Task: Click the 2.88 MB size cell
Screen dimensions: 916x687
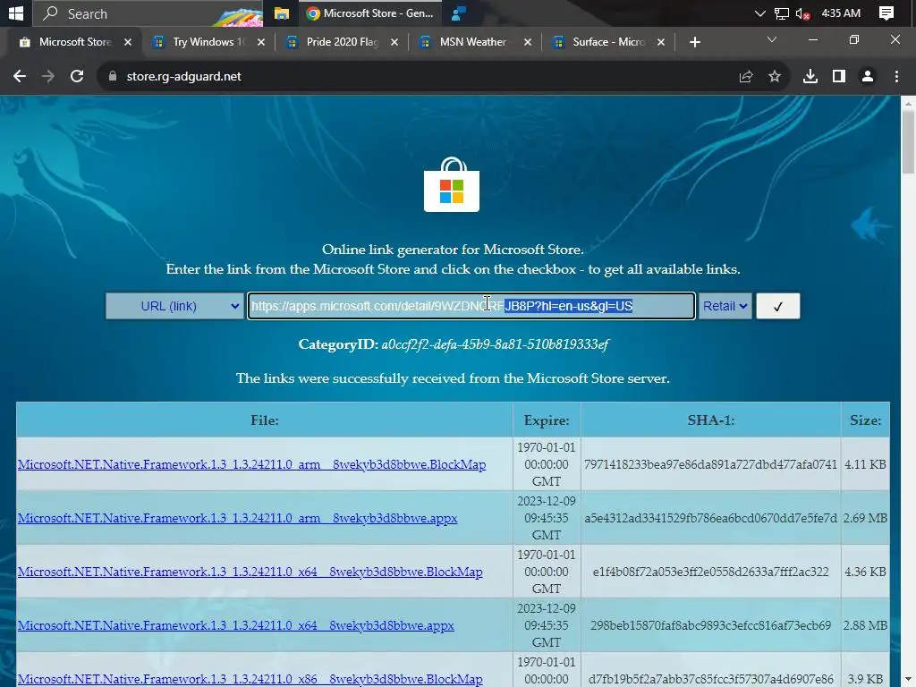Action: (865, 625)
